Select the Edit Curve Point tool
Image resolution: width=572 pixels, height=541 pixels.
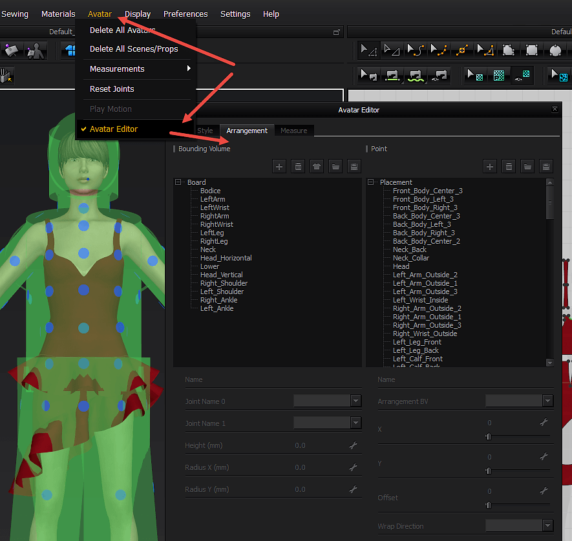pyautogui.click(x=438, y=50)
